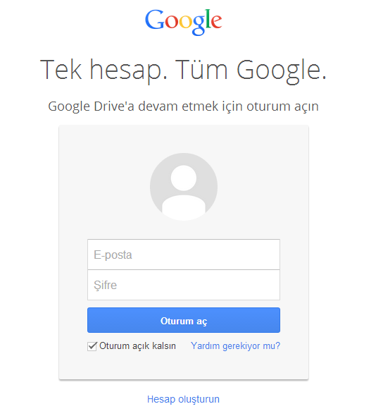Open the Yardım gerekiyor mu? link

[x=235, y=346]
